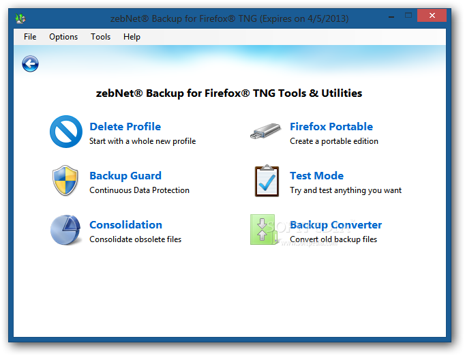Open the Backup Guard link
This screenshot has height=356, width=465.
tap(125, 176)
